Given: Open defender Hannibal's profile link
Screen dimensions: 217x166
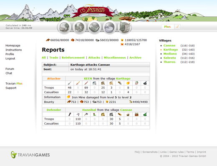Looking at the screenshot, I should click(x=89, y=110).
